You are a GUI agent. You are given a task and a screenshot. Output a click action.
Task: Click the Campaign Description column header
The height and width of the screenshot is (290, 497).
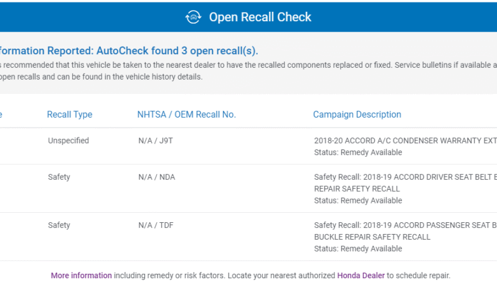coord(357,115)
